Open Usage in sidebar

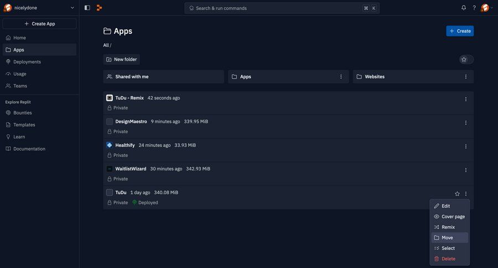click(x=39, y=74)
